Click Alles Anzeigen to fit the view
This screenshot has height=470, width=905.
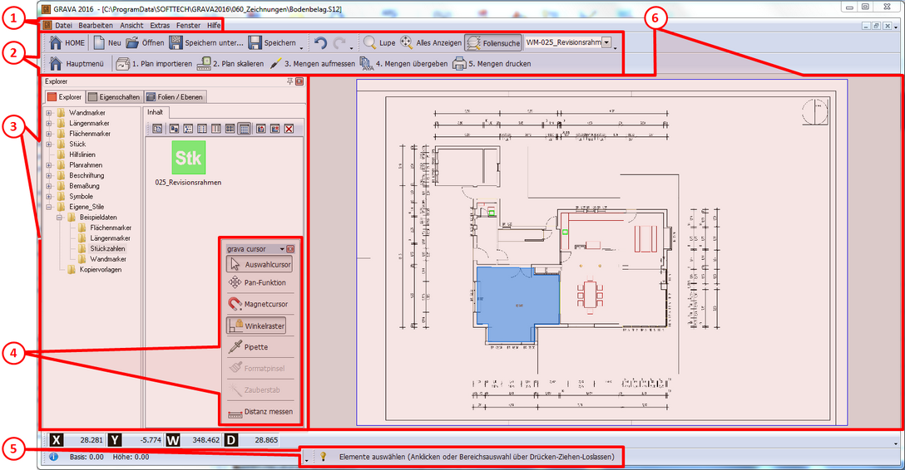(431, 42)
